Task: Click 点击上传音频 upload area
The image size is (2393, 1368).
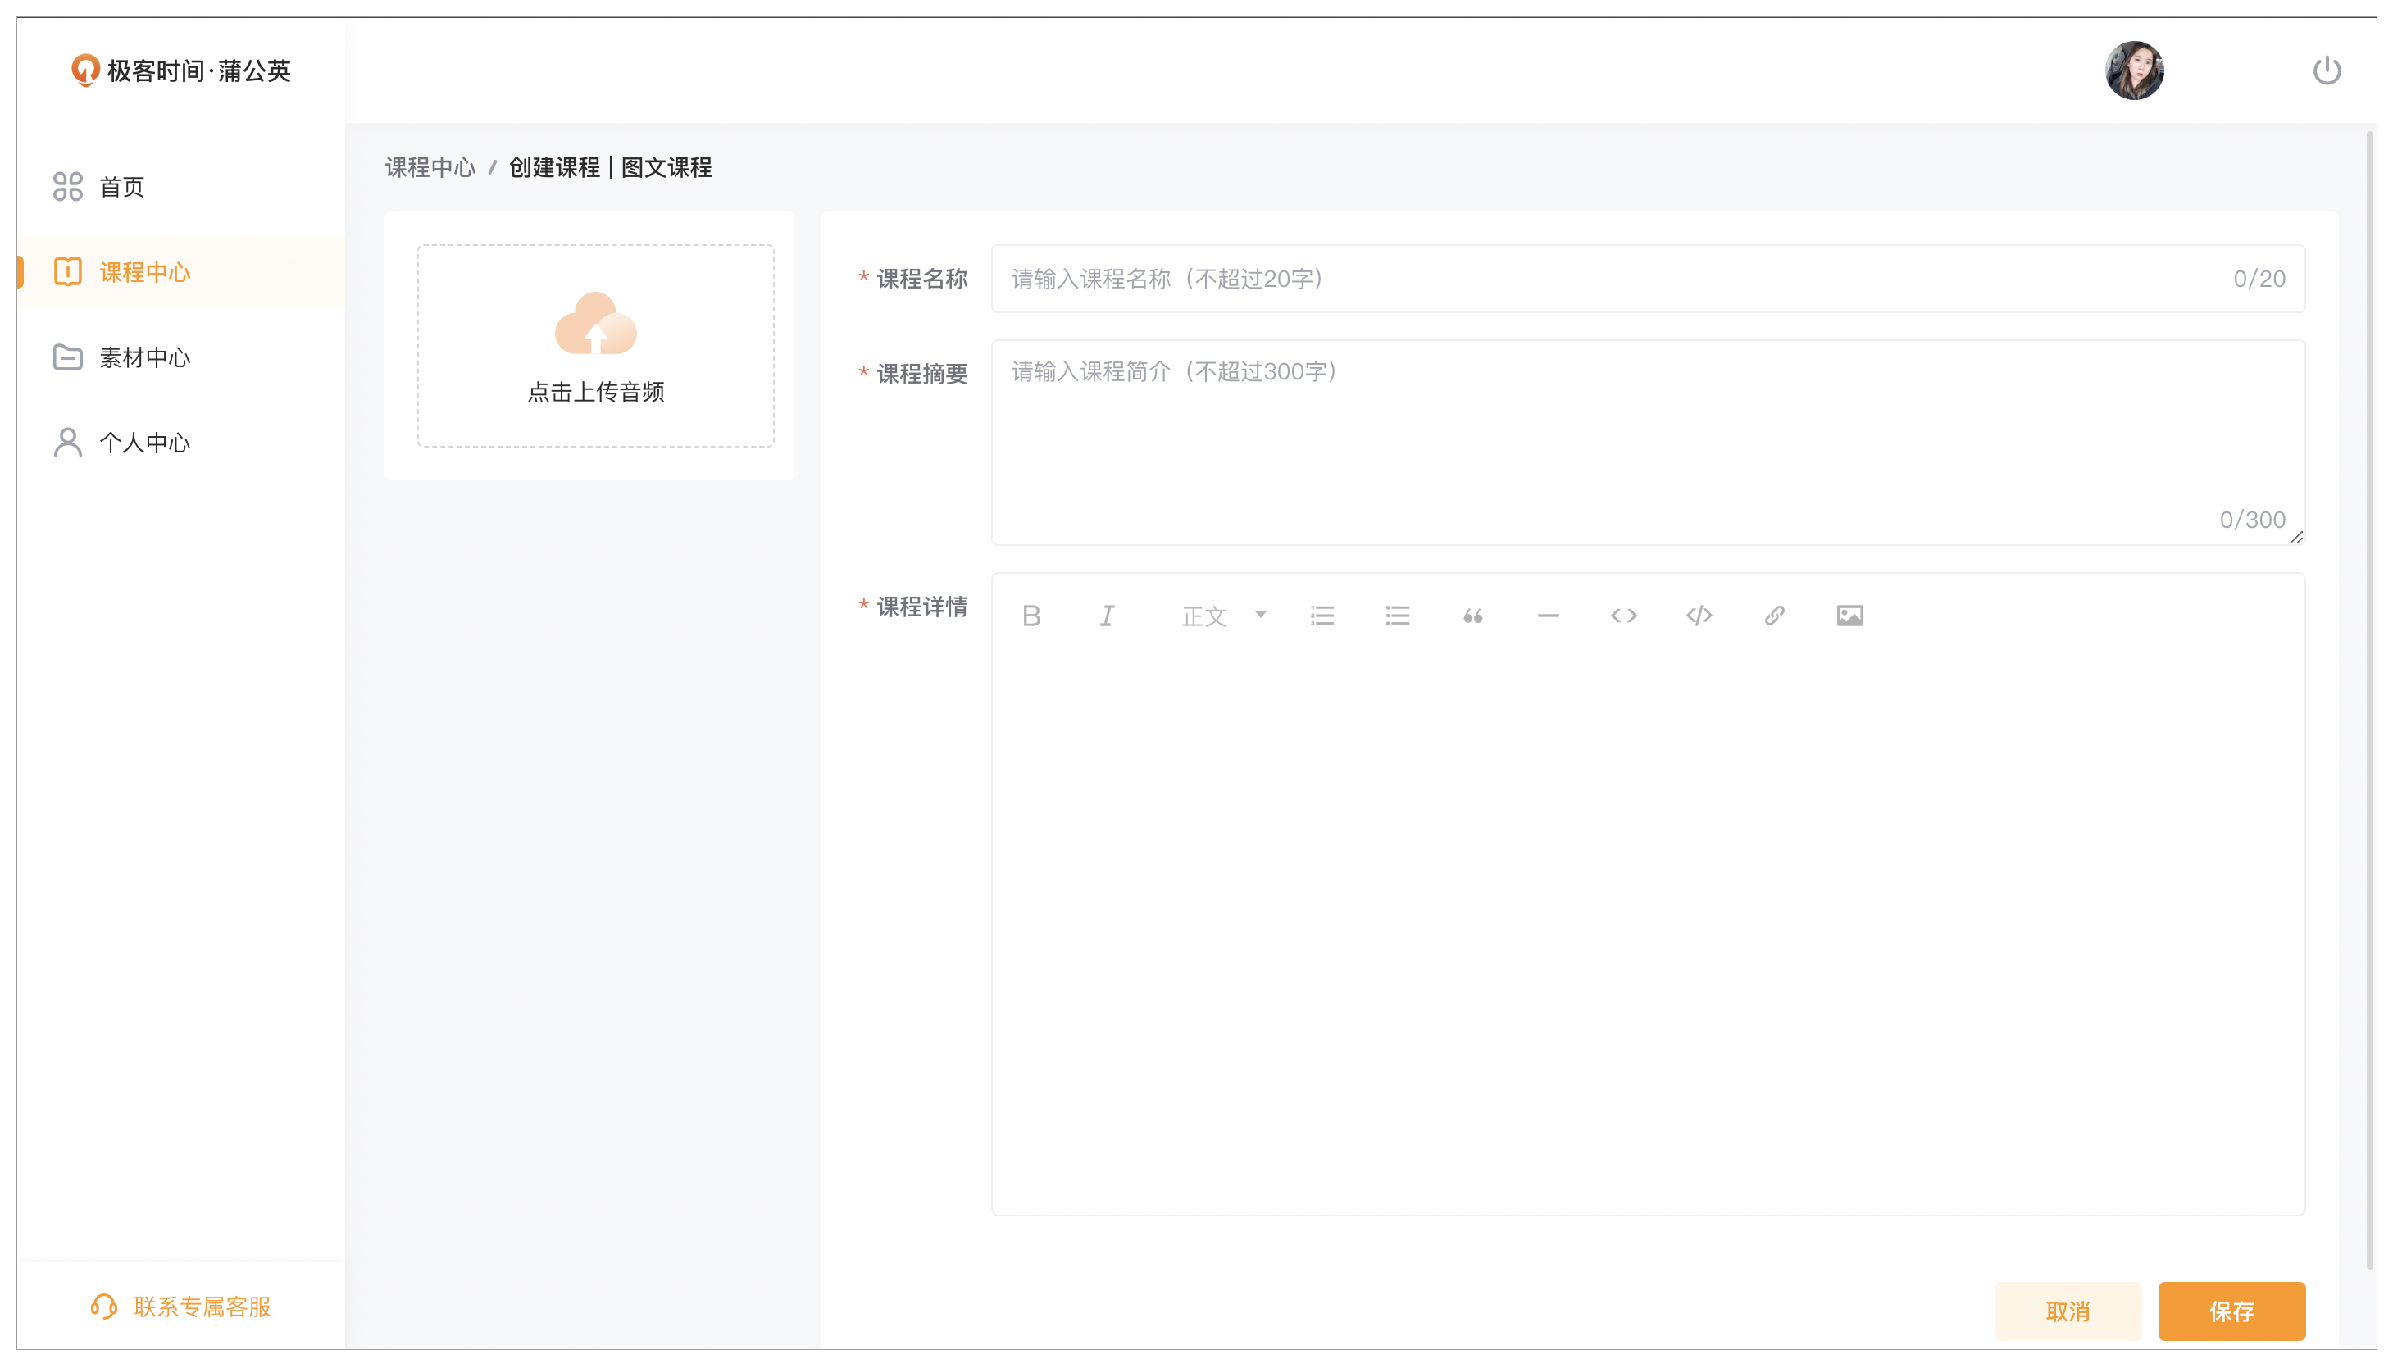Action: [x=596, y=346]
